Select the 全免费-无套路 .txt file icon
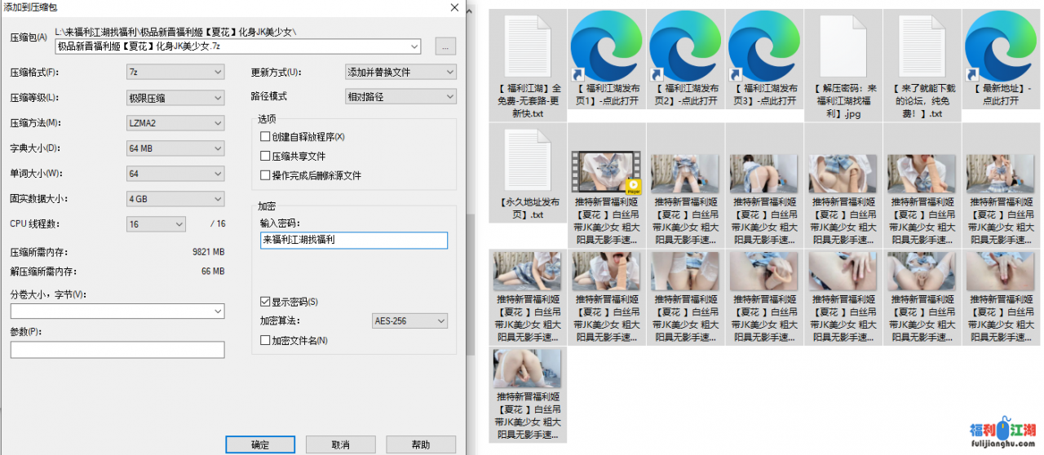Screen dimensions: 1044x455 click(528, 46)
